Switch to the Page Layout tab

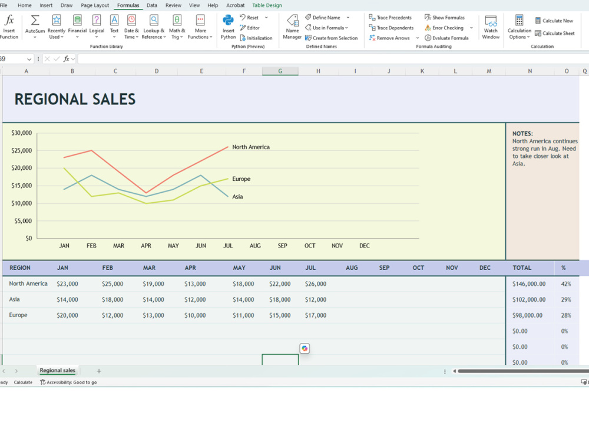click(x=95, y=5)
